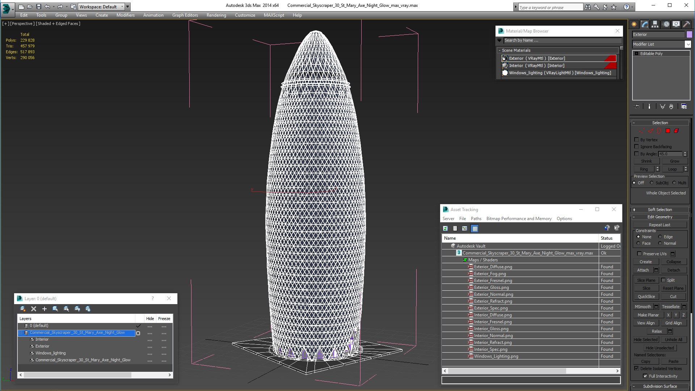This screenshot has height=391, width=695.
Task: Click Add Selected Objects plus icon
Action: [x=45, y=309]
